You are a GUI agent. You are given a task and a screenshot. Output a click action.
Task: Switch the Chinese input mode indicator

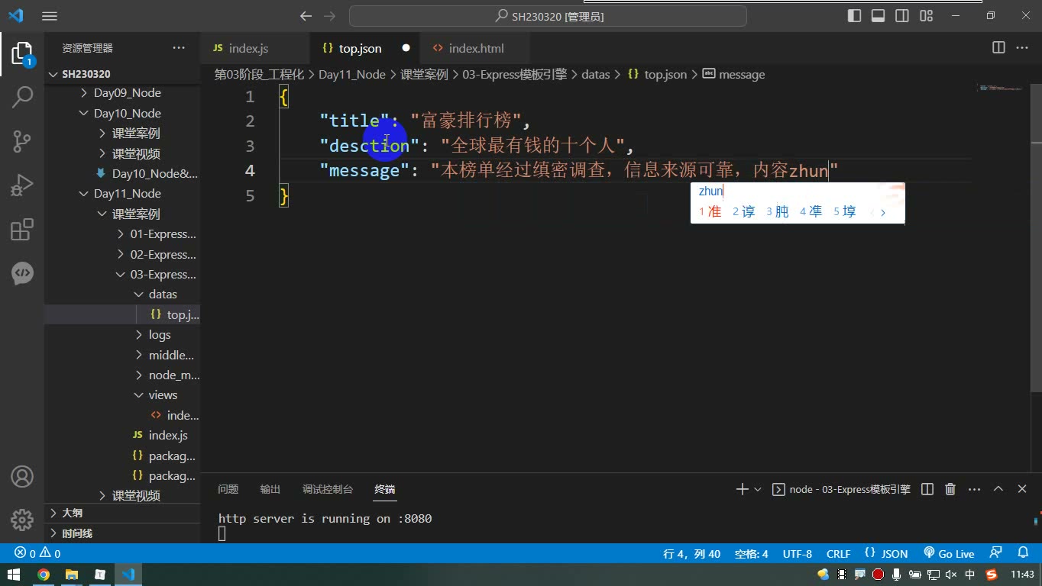(x=970, y=575)
